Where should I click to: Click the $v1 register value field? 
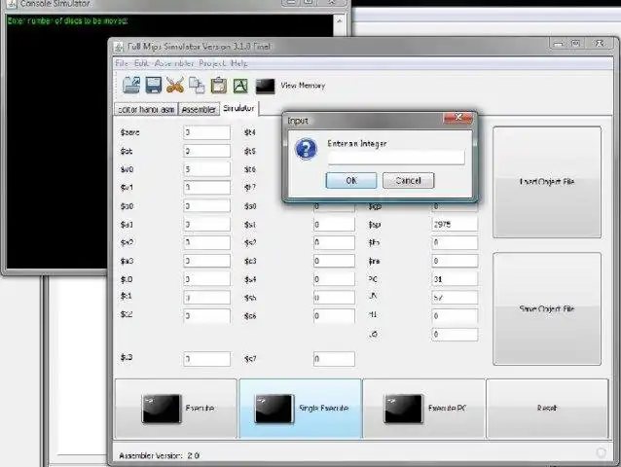pyautogui.click(x=206, y=188)
